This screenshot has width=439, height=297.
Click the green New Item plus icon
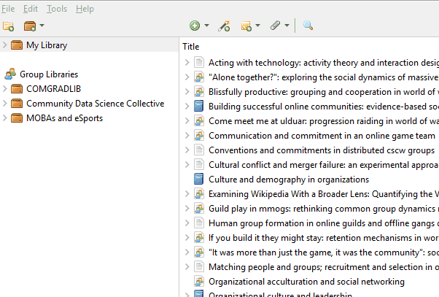[195, 26]
